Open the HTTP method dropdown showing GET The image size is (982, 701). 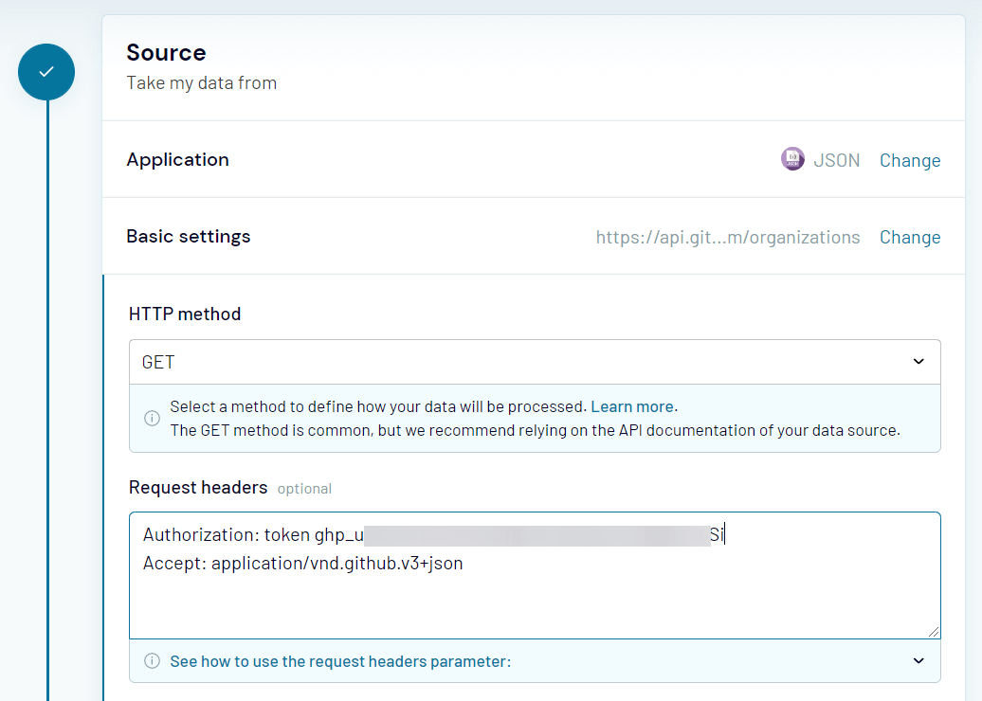[x=535, y=361]
